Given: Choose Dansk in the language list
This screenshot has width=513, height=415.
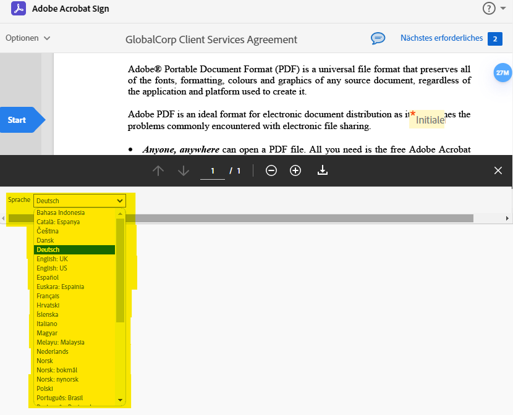Looking at the screenshot, I should 75,240.
